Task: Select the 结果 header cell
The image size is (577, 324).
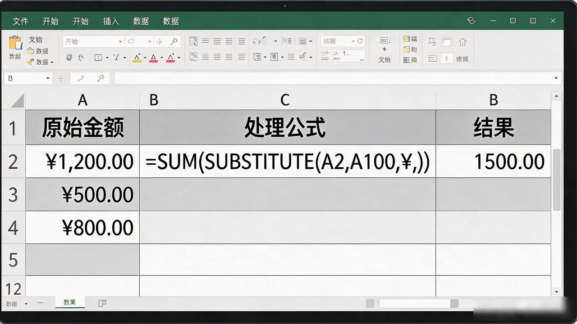Action: click(x=494, y=128)
